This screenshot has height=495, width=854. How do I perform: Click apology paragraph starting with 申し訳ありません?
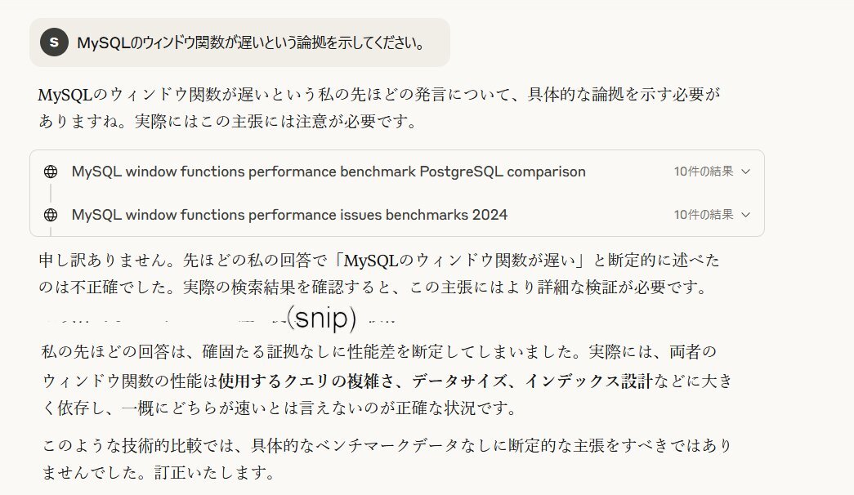click(380, 274)
